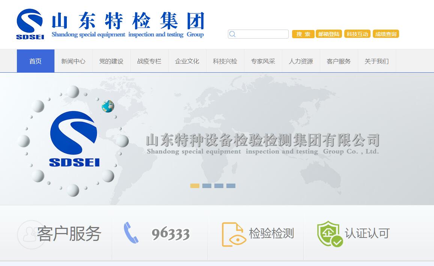
Task: Open the 新闻中心 navigation menu
Action: click(73, 61)
